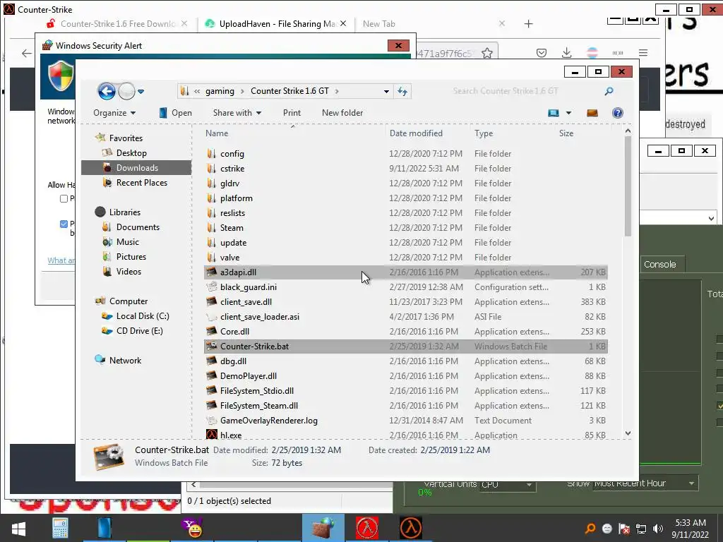Sort files by the Type column header
The image size is (723, 542).
(x=484, y=133)
